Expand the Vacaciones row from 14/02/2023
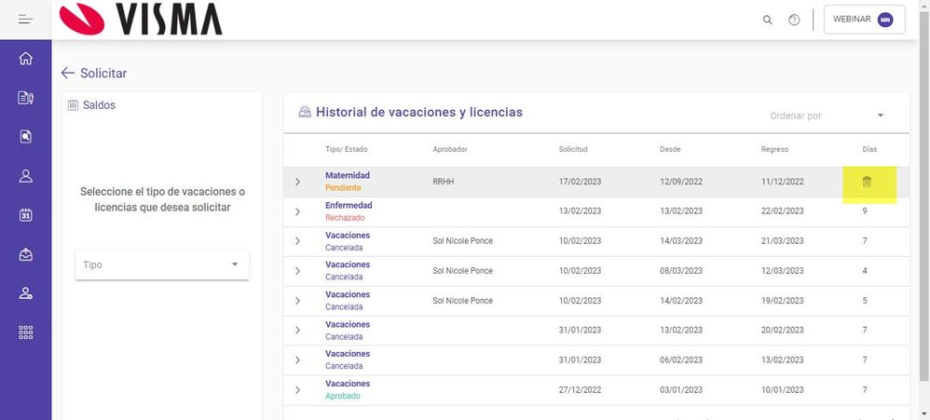 pos(298,301)
